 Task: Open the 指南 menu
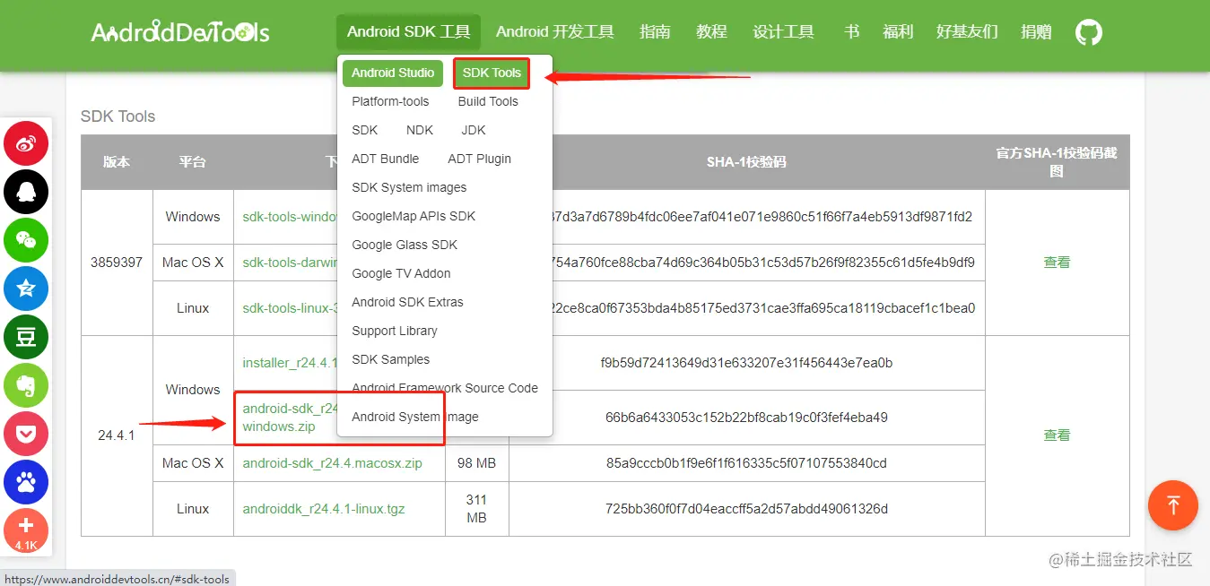[x=655, y=32]
